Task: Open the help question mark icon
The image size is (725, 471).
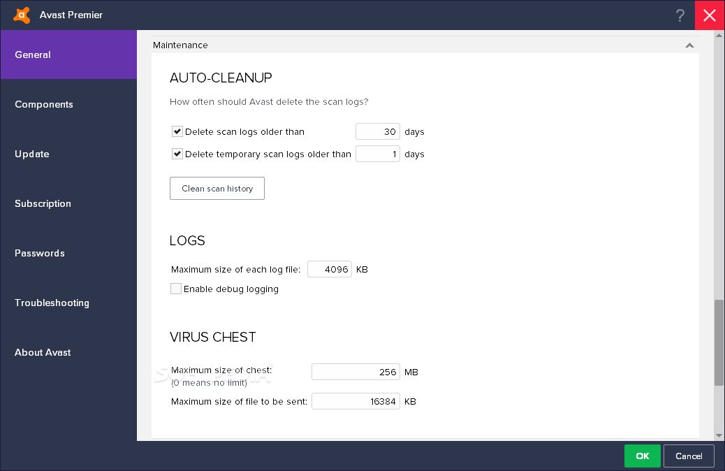Action: [680, 16]
